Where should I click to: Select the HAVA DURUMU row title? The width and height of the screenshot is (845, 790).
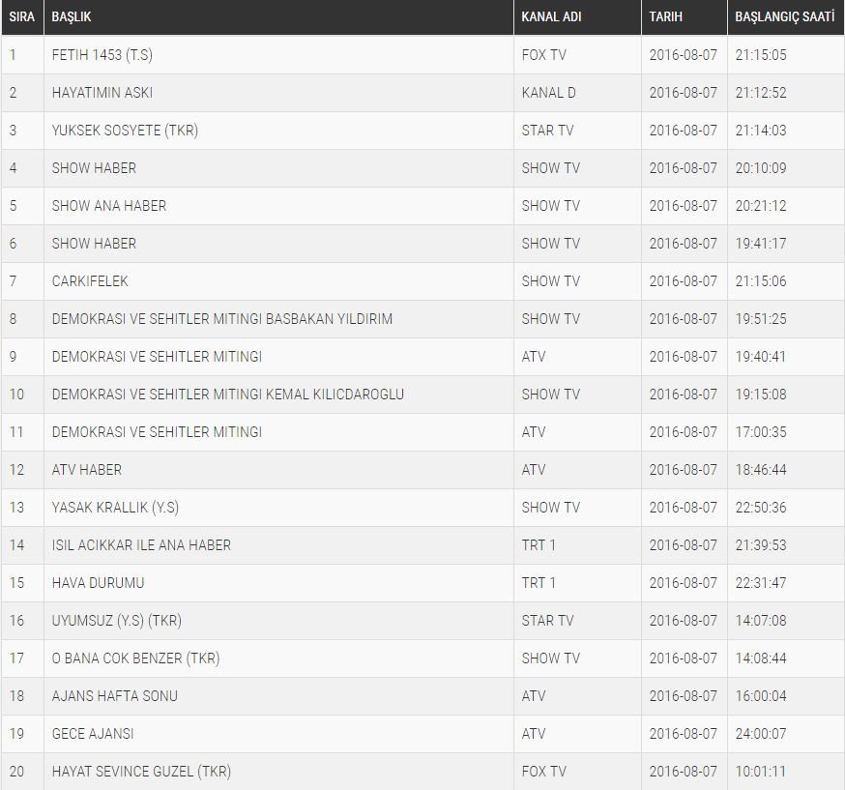tap(98, 583)
